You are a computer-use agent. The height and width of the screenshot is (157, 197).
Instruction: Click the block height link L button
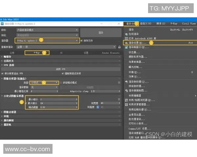click(x=98, y=107)
